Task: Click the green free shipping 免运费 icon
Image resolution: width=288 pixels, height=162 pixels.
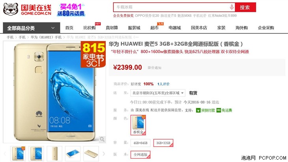Action: (219, 110)
